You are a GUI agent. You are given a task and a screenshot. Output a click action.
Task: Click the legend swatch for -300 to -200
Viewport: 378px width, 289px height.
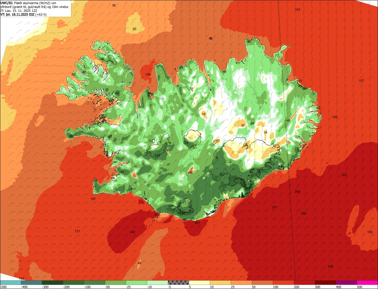[53, 282]
